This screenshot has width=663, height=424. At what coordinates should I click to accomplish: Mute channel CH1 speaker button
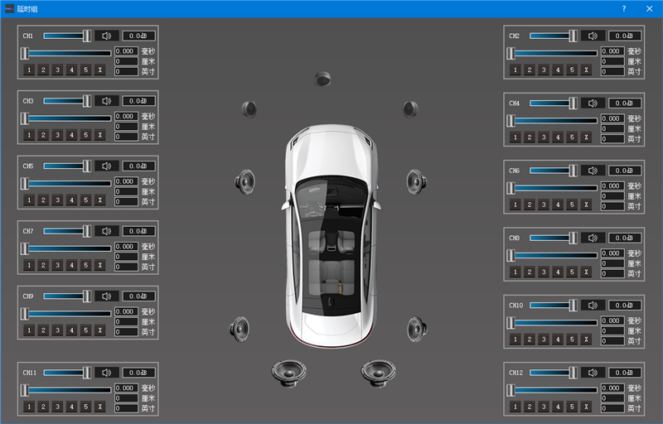coord(107,36)
